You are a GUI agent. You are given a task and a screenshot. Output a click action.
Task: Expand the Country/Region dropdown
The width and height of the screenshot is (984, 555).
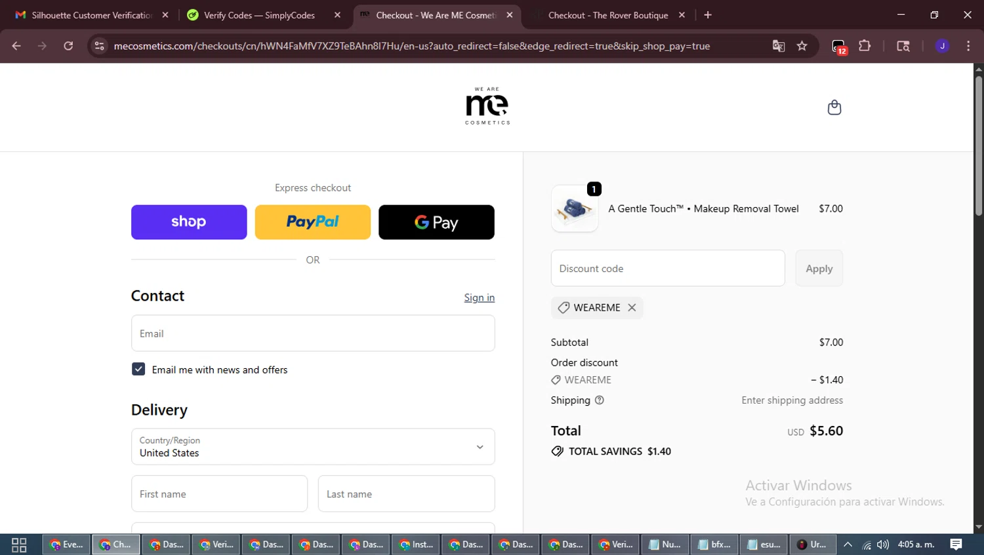(x=313, y=447)
